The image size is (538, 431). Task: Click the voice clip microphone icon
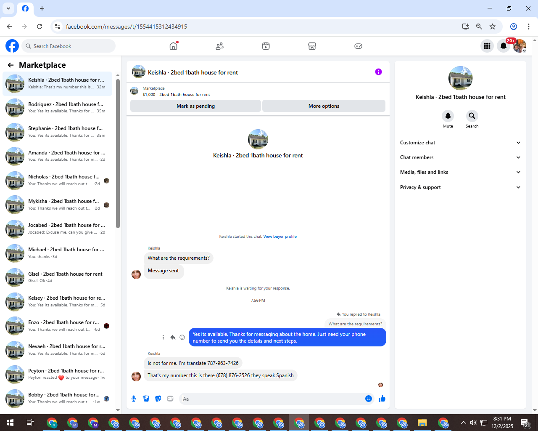[x=134, y=399]
